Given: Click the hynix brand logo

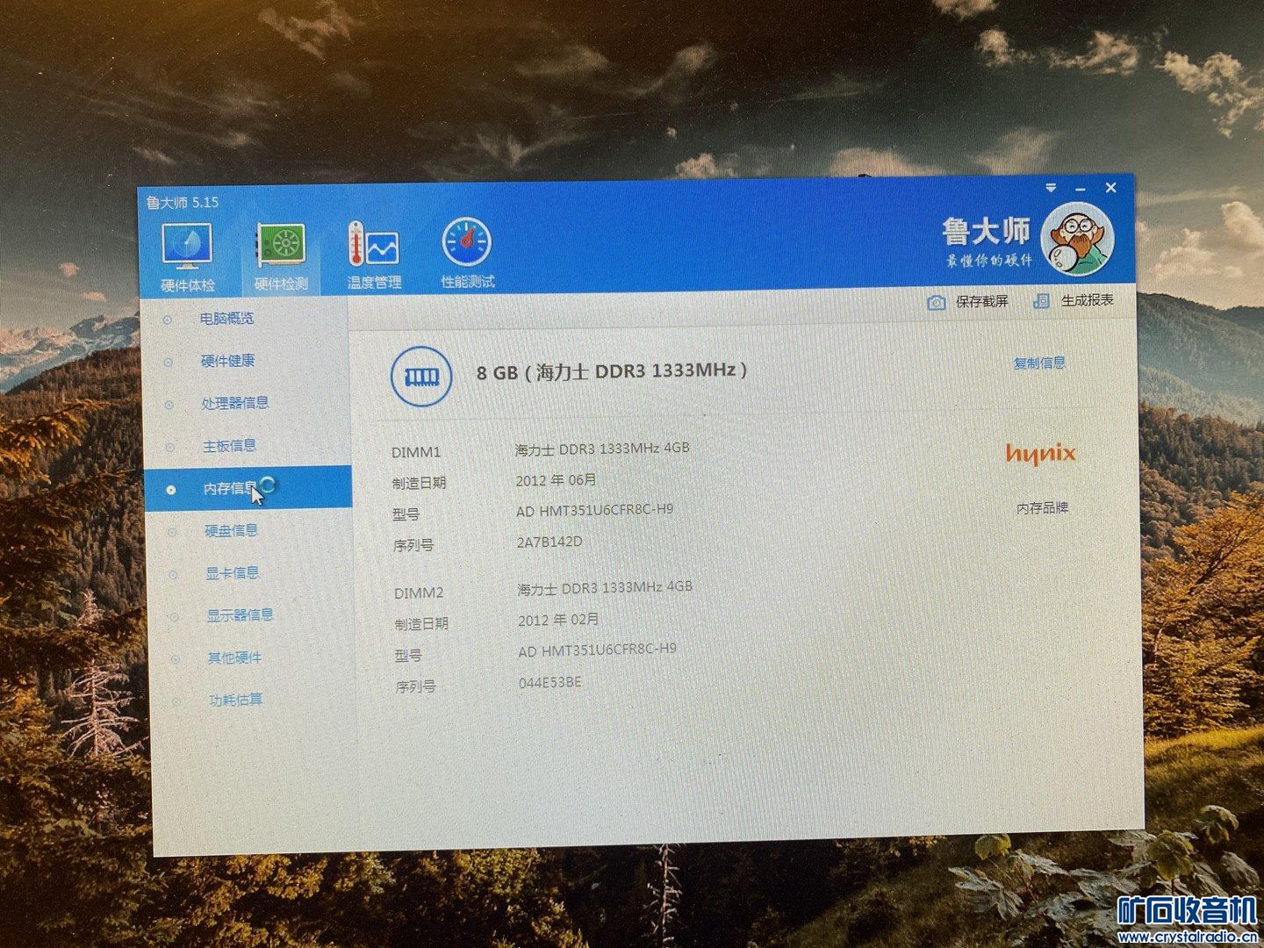Looking at the screenshot, I should tap(1040, 454).
